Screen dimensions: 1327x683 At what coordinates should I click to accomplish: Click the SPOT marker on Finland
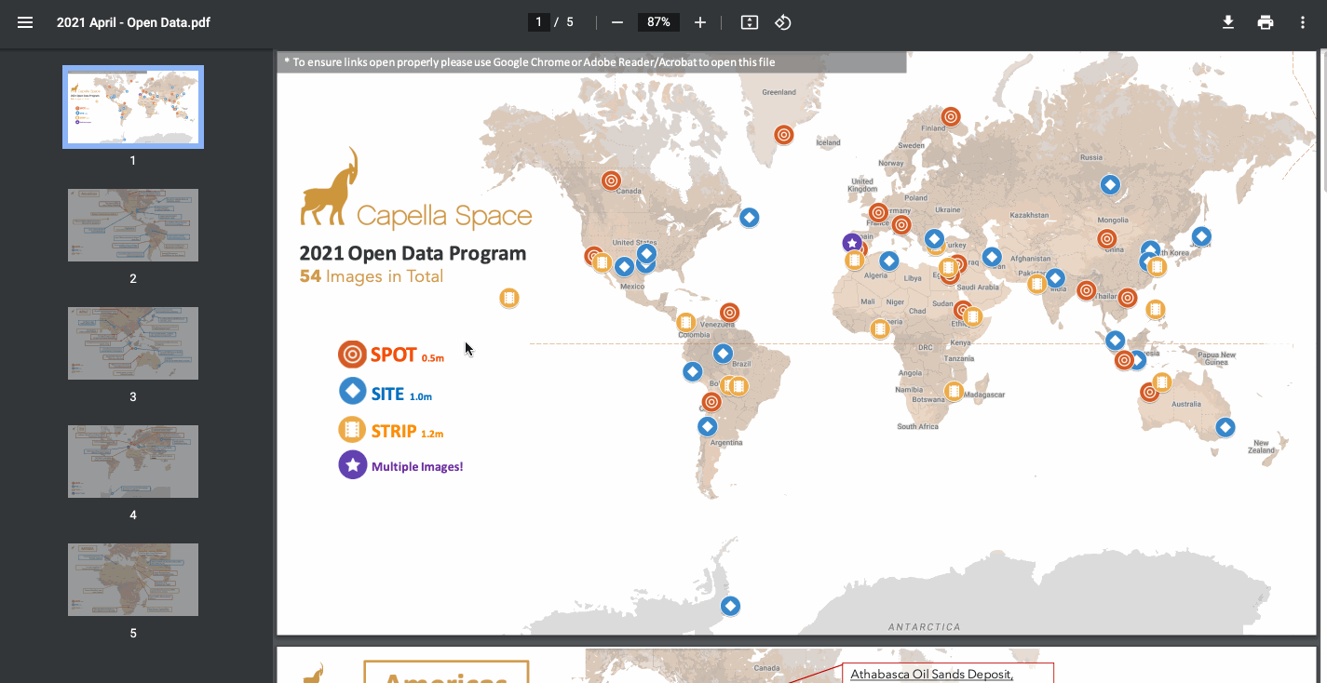point(950,116)
